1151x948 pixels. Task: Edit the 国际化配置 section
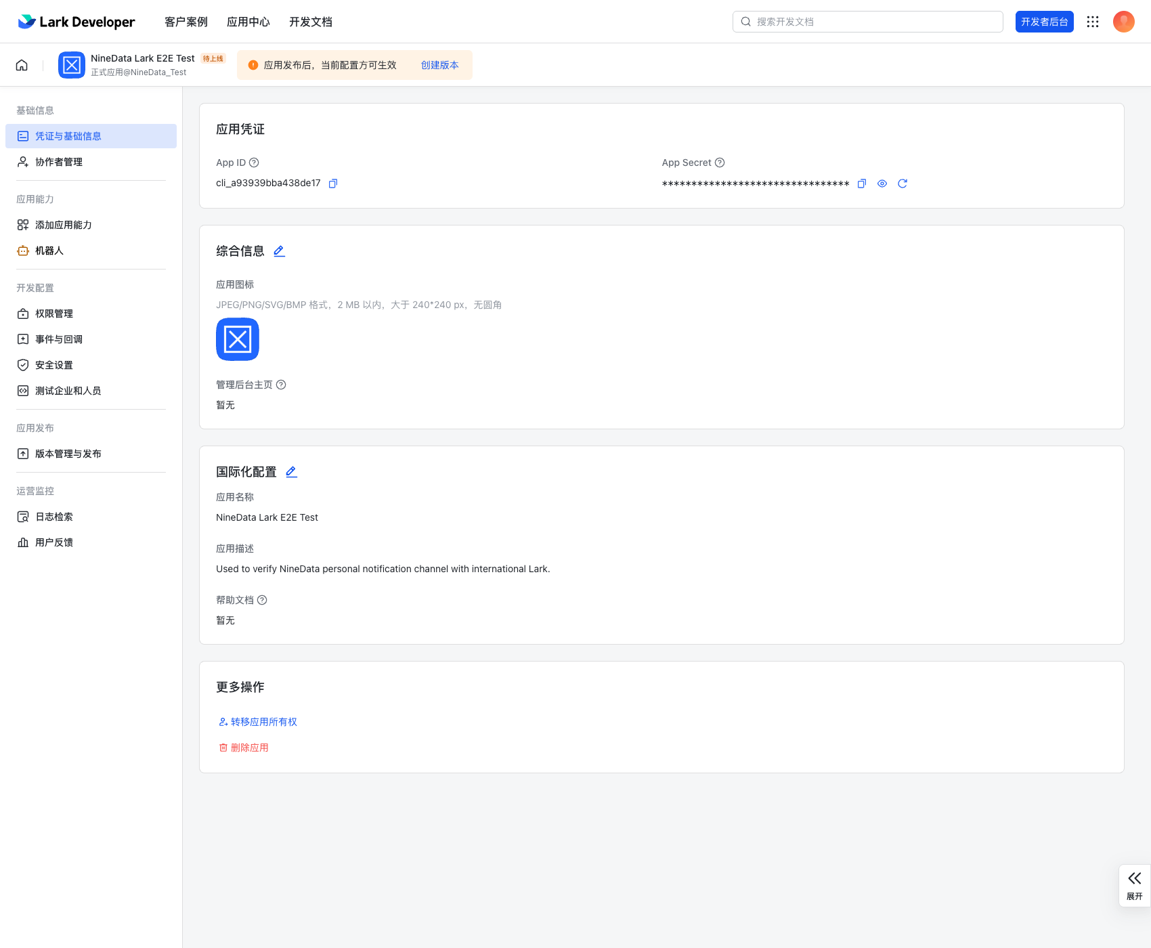click(291, 471)
